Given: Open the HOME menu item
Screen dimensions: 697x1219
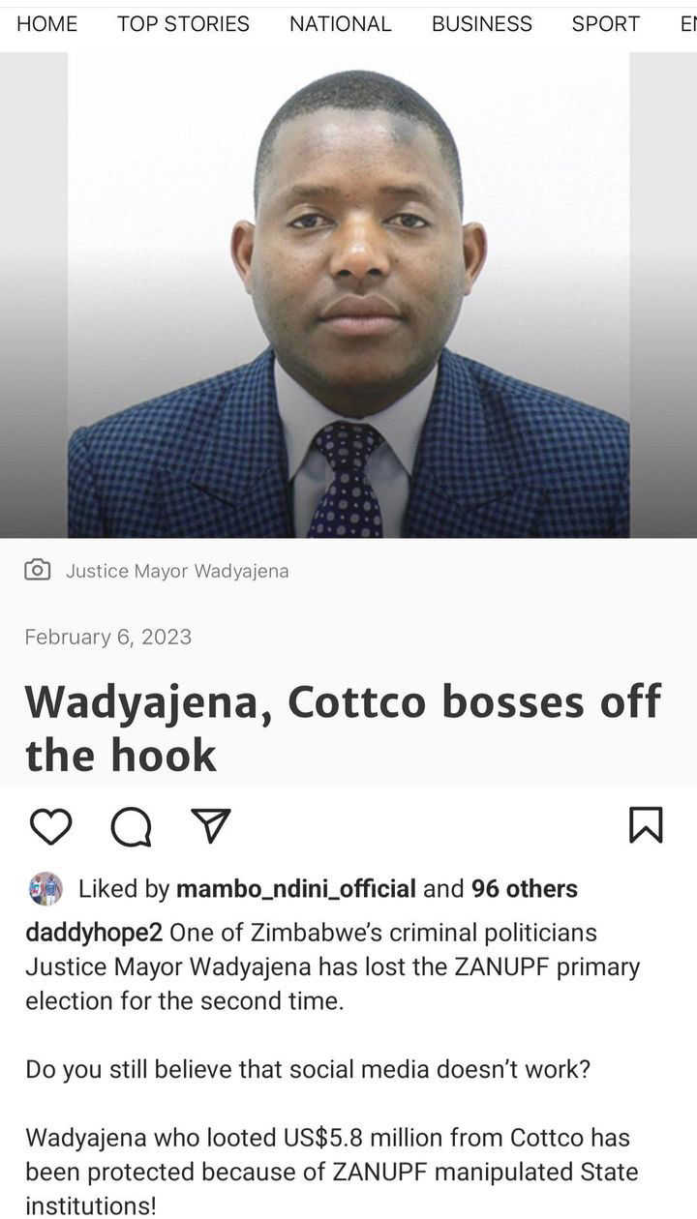Looking at the screenshot, I should coord(46,24).
